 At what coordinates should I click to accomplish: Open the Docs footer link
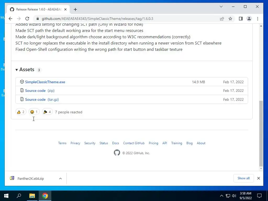pos(115,143)
